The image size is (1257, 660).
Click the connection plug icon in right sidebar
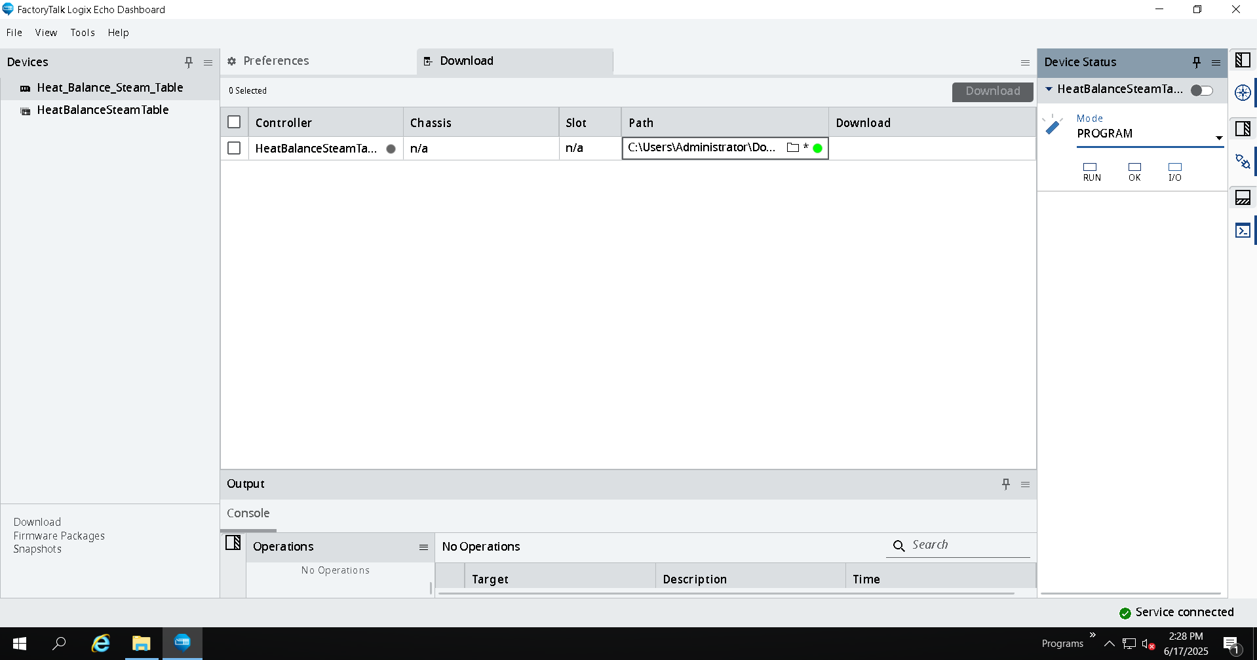click(1243, 161)
